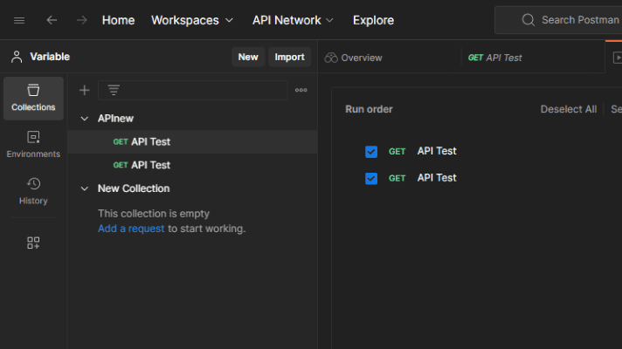Collapse the APInew collection

click(x=85, y=119)
